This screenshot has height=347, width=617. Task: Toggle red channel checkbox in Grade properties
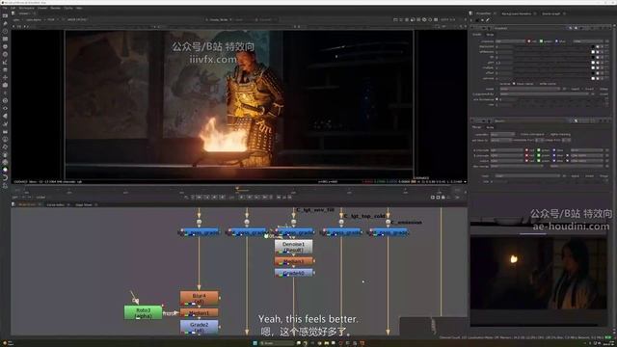click(529, 40)
